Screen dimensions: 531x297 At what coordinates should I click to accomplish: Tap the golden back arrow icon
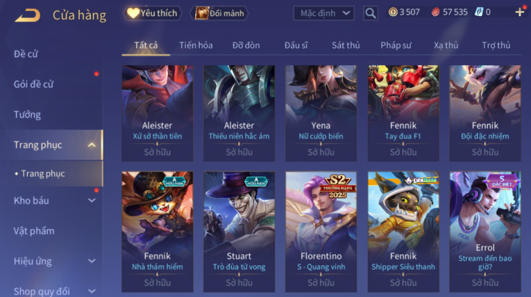28,15
